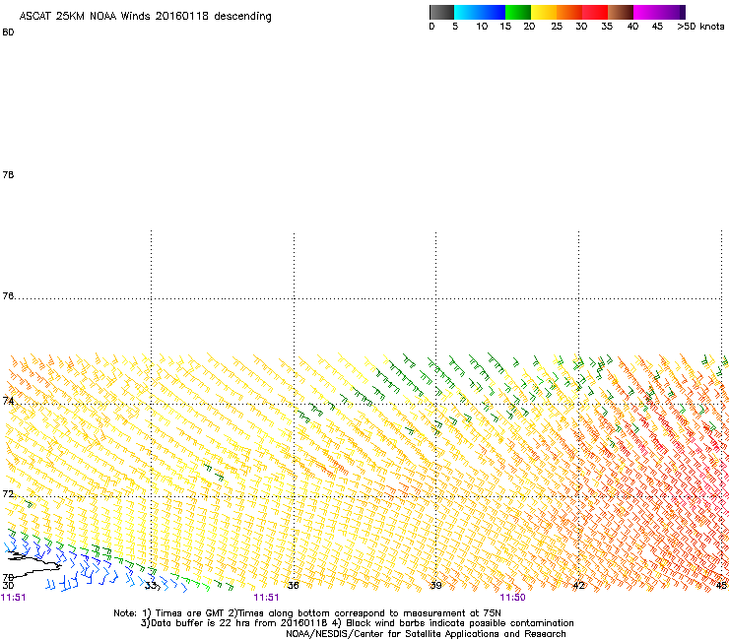Click the brown 35-40 knots color band
Viewport: 729px width, 640px height.
tap(621, 12)
